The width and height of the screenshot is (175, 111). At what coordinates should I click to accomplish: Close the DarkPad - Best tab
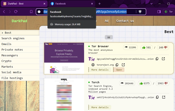44,4
